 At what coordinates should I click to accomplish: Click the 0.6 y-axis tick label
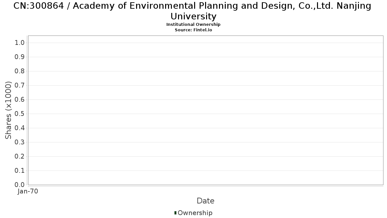(20, 99)
